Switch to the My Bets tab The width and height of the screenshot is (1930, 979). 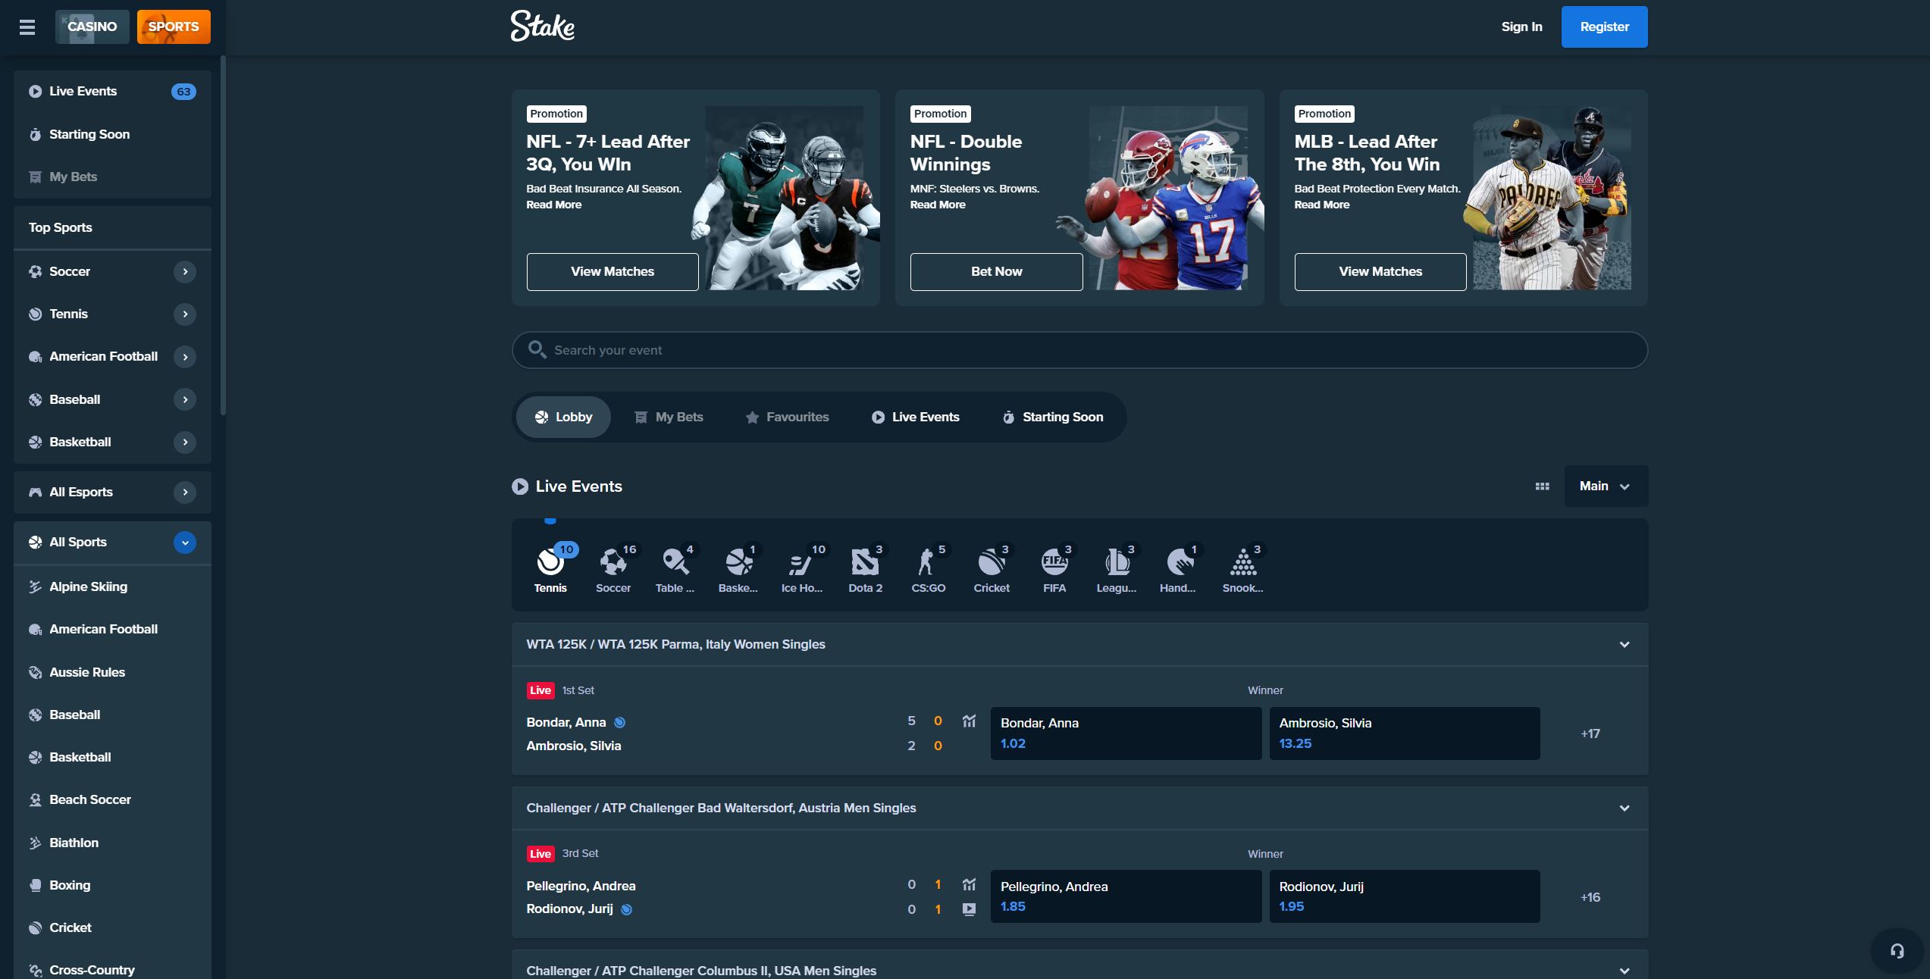[669, 417]
